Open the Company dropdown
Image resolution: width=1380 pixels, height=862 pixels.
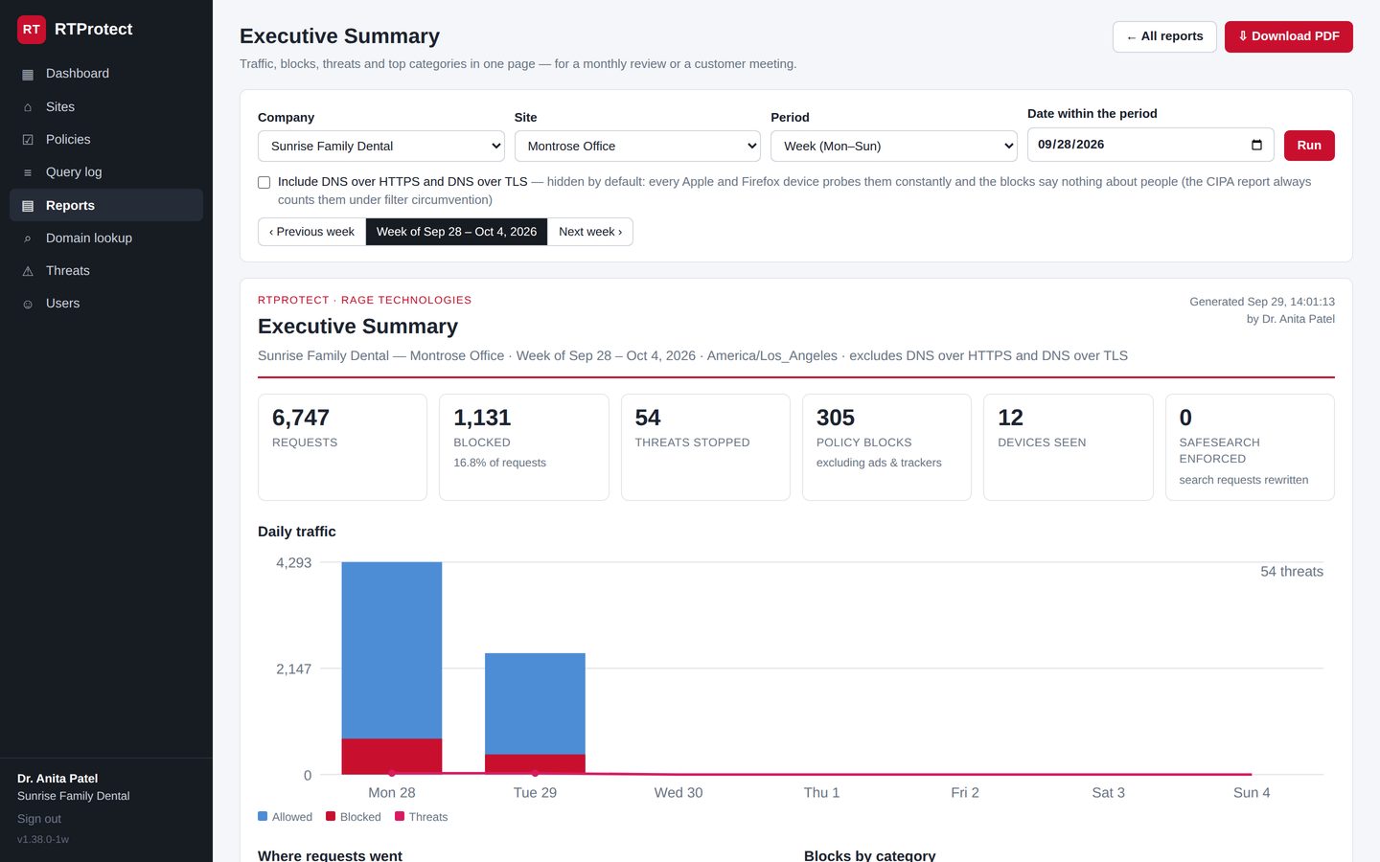[381, 146]
